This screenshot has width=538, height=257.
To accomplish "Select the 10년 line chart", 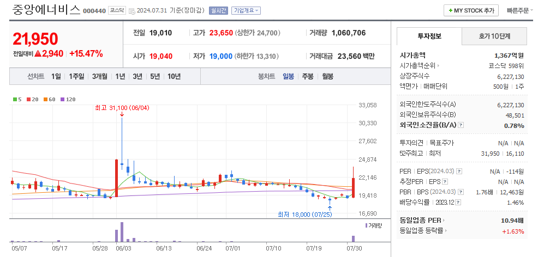I will tap(174, 76).
